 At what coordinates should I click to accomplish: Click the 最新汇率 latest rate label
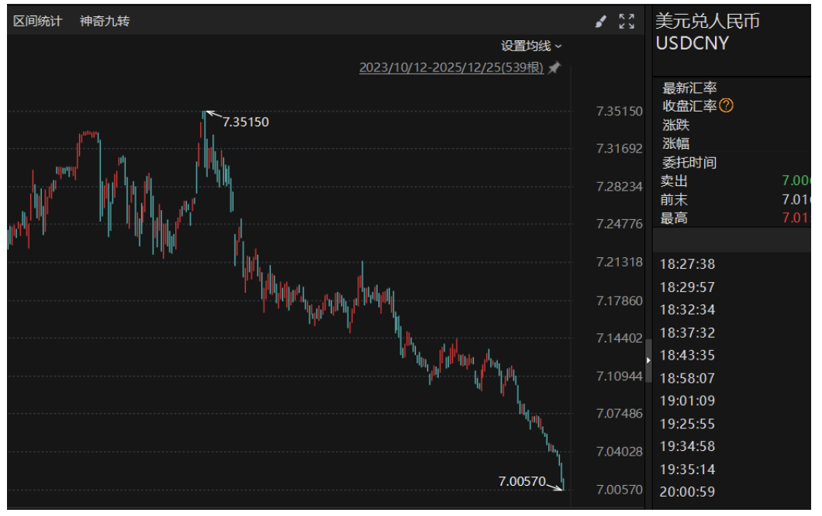click(689, 88)
